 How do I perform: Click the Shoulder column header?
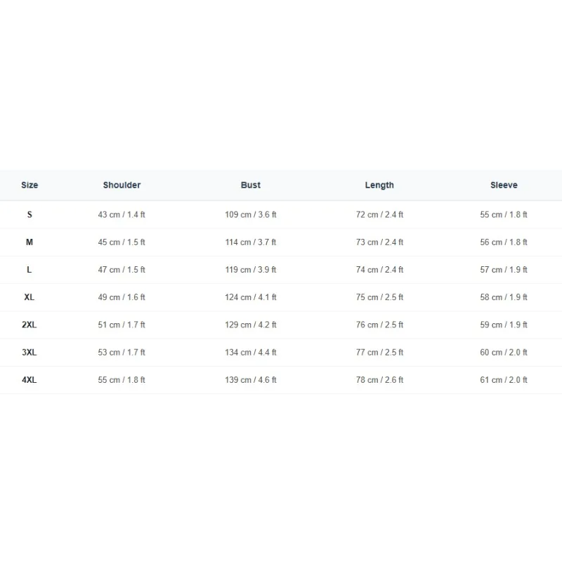122,185
